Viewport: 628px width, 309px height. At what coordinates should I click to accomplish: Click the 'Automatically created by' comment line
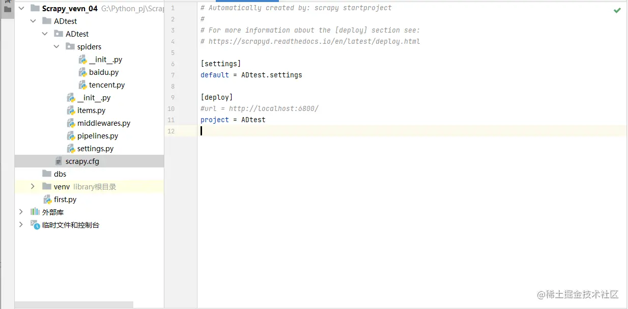pyautogui.click(x=296, y=8)
